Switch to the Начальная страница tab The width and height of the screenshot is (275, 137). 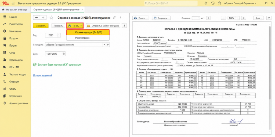pyautogui.click(x=15, y=10)
